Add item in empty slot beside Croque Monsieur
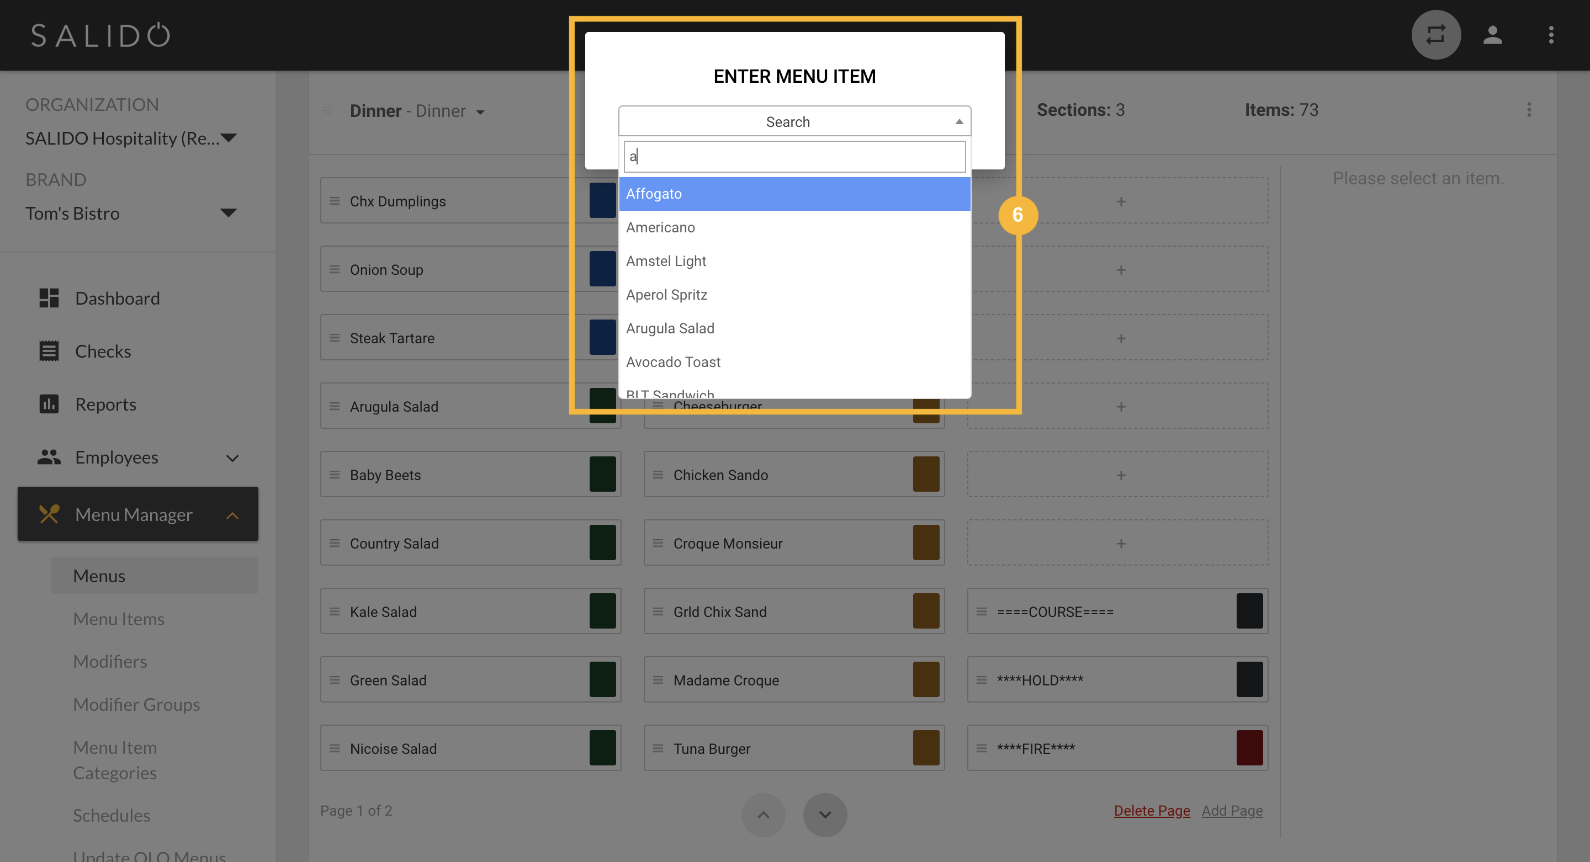This screenshot has width=1590, height=862. 1118,543
